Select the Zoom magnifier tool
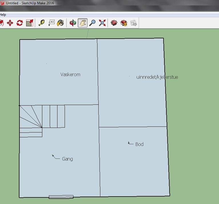219x204 pixels. [x=92, y=23]
